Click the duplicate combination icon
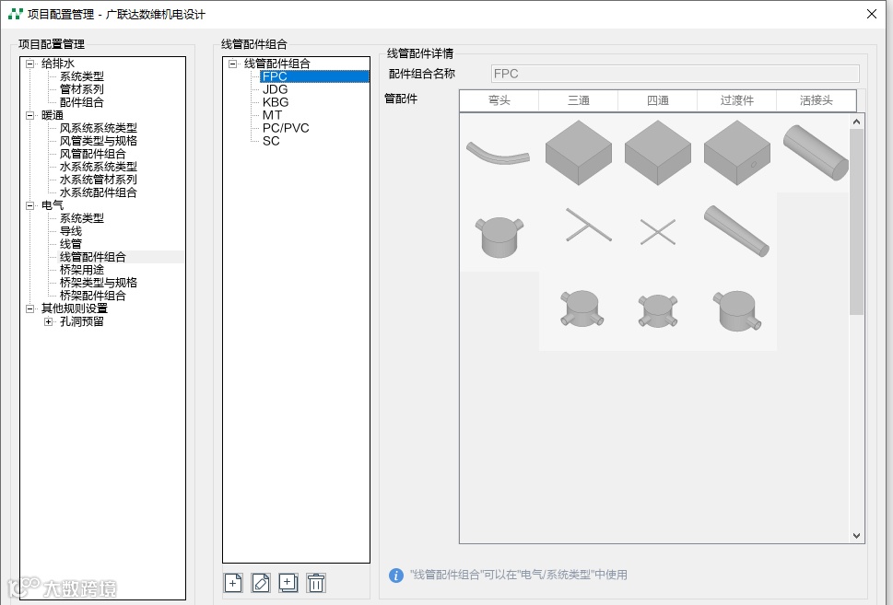This screenshot has height=605, width=893. pos(288,583)
